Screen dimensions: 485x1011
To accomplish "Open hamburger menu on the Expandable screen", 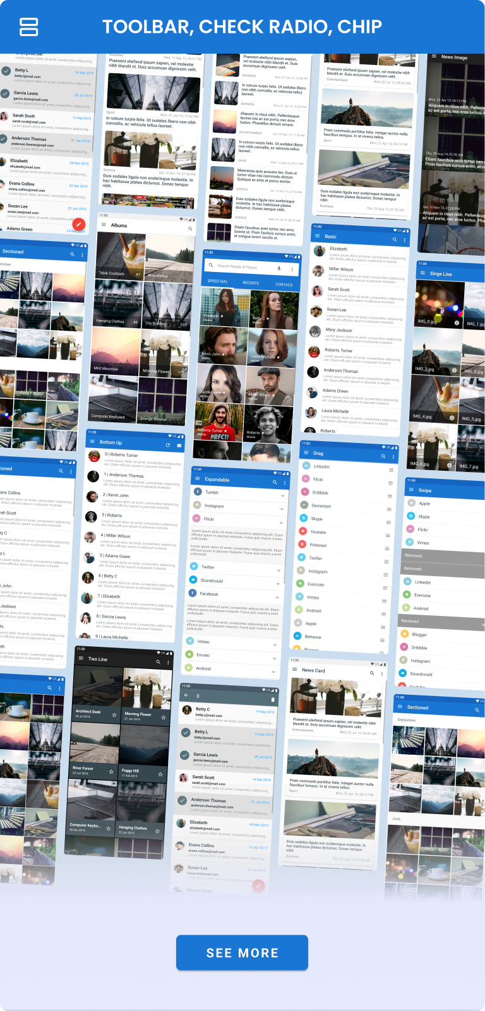I will pos(197,479).
